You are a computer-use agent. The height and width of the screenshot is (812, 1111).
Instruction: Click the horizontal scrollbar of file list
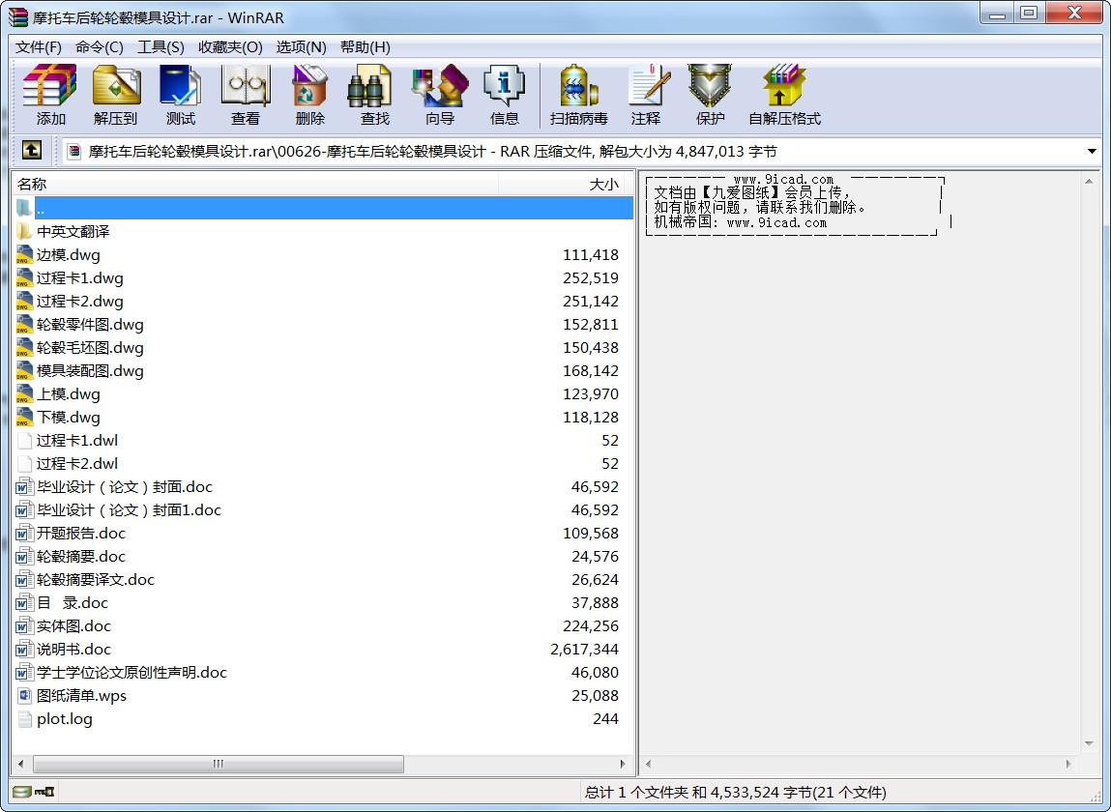219,764
